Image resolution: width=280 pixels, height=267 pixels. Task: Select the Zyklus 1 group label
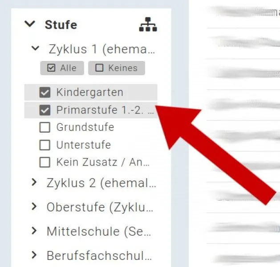pyautogui.click(x=102, y=49)
